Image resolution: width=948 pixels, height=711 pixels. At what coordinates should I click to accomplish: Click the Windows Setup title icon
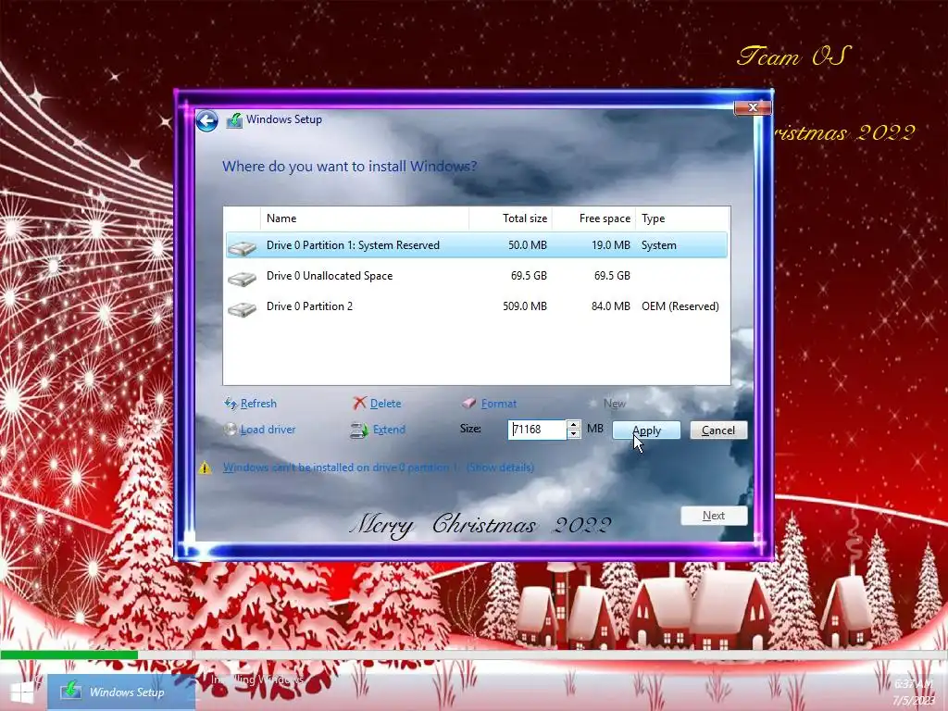point(234,120)
